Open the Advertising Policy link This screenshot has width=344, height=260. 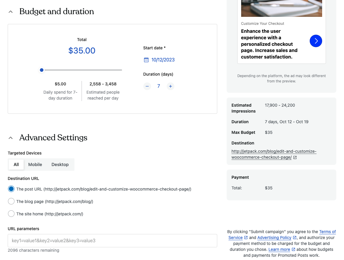tap(274, 238)
